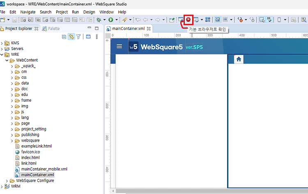Close the mainContainer.xml editor tab
Image resolution: width=308 pixels, height=194 pixels.
click(x=149, y=29)
